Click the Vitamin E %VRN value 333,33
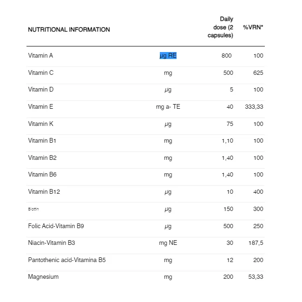Screen dimensions: 302x302 [x=254, y=107]
